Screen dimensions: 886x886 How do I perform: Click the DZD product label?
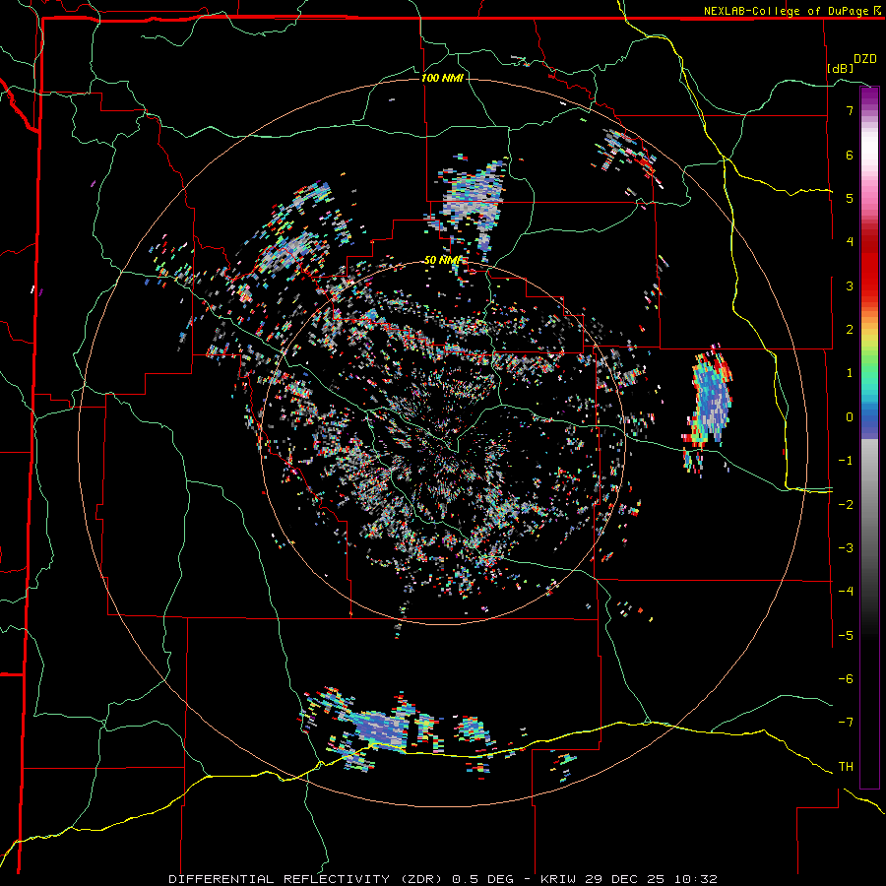click(x=865, y=59)
